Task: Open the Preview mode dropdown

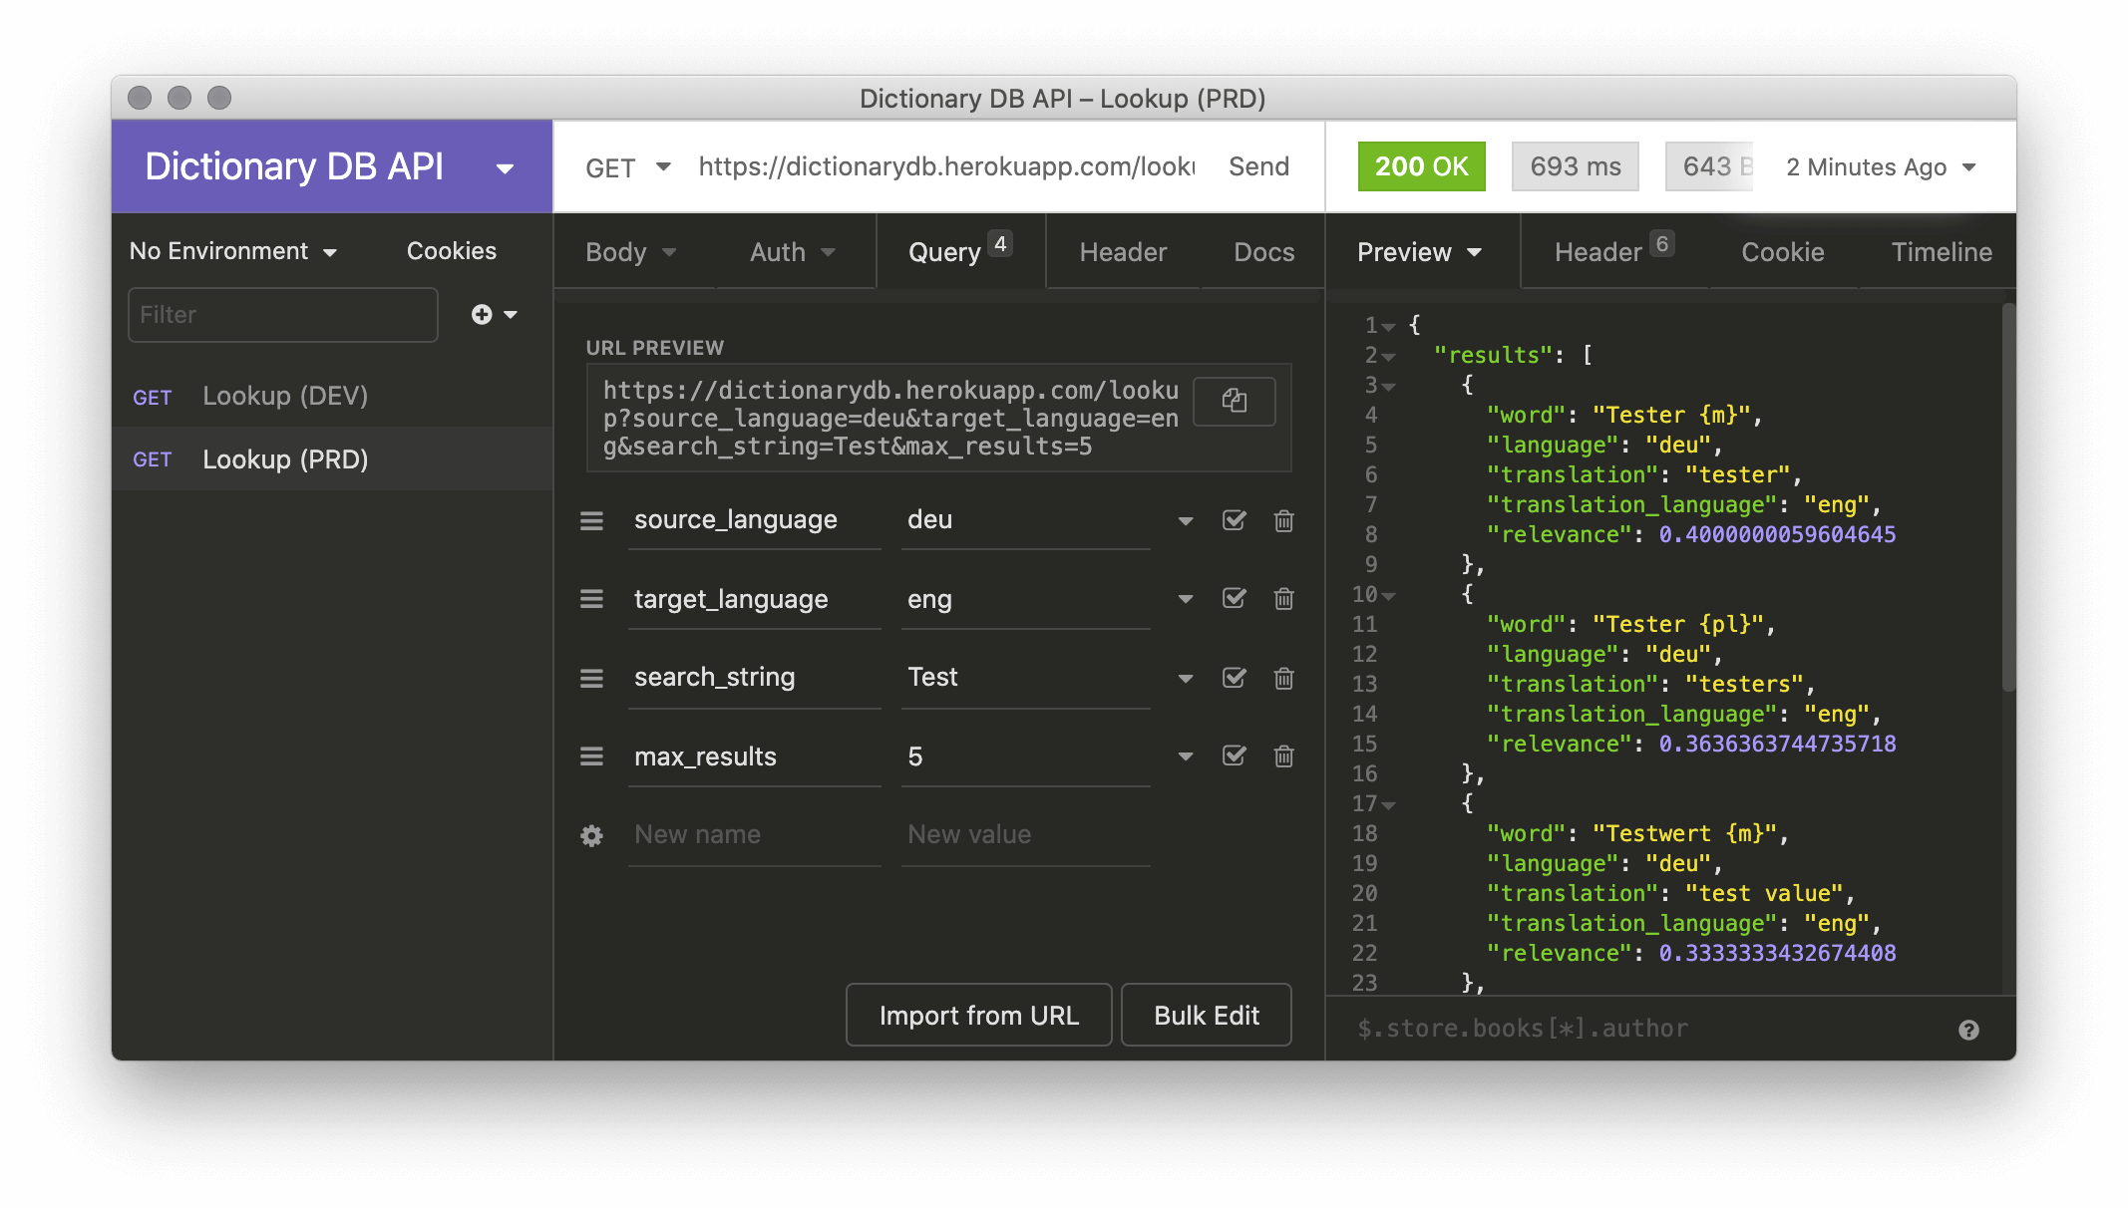Action: pos(1419,252)
